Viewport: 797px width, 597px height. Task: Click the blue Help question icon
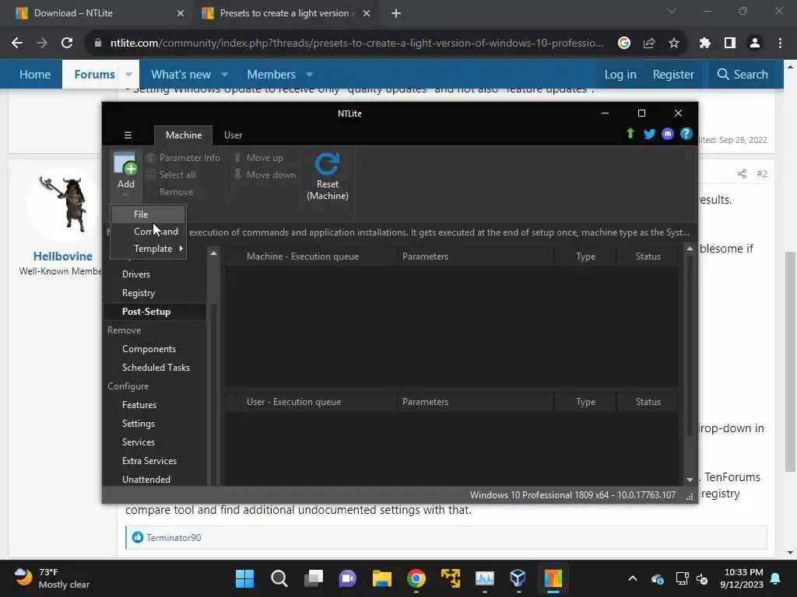tap(686, 134)
